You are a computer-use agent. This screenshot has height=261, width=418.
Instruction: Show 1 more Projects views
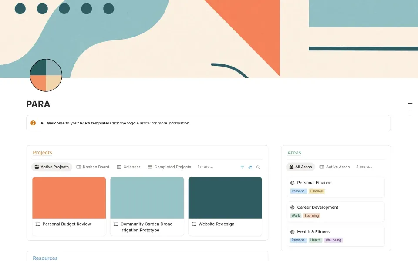click(205, 167)
